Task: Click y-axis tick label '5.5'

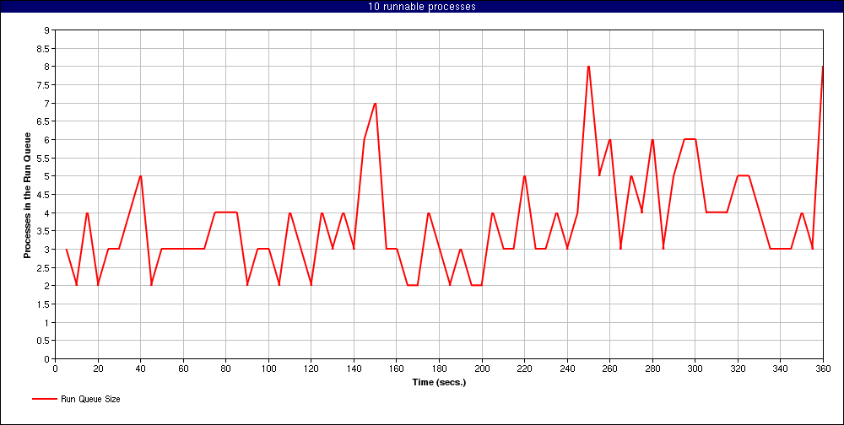Action: (44, 159)
